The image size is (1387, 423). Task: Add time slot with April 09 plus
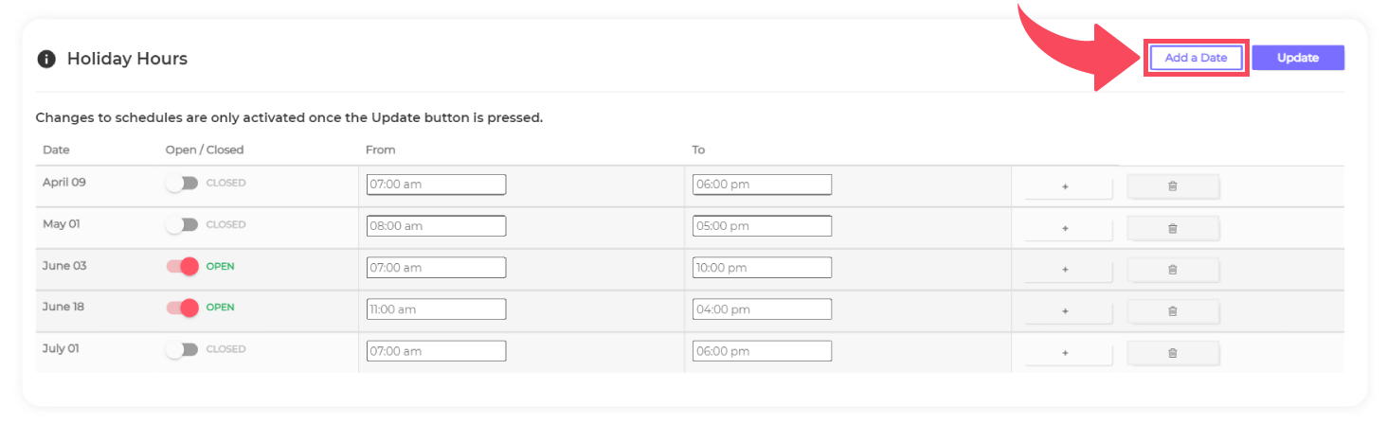pyautogui.click(x=1065, y=186)
